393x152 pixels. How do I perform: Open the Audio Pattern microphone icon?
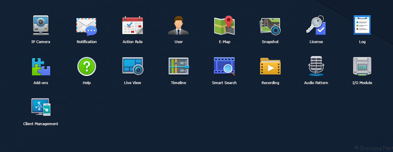coord(316,66)
